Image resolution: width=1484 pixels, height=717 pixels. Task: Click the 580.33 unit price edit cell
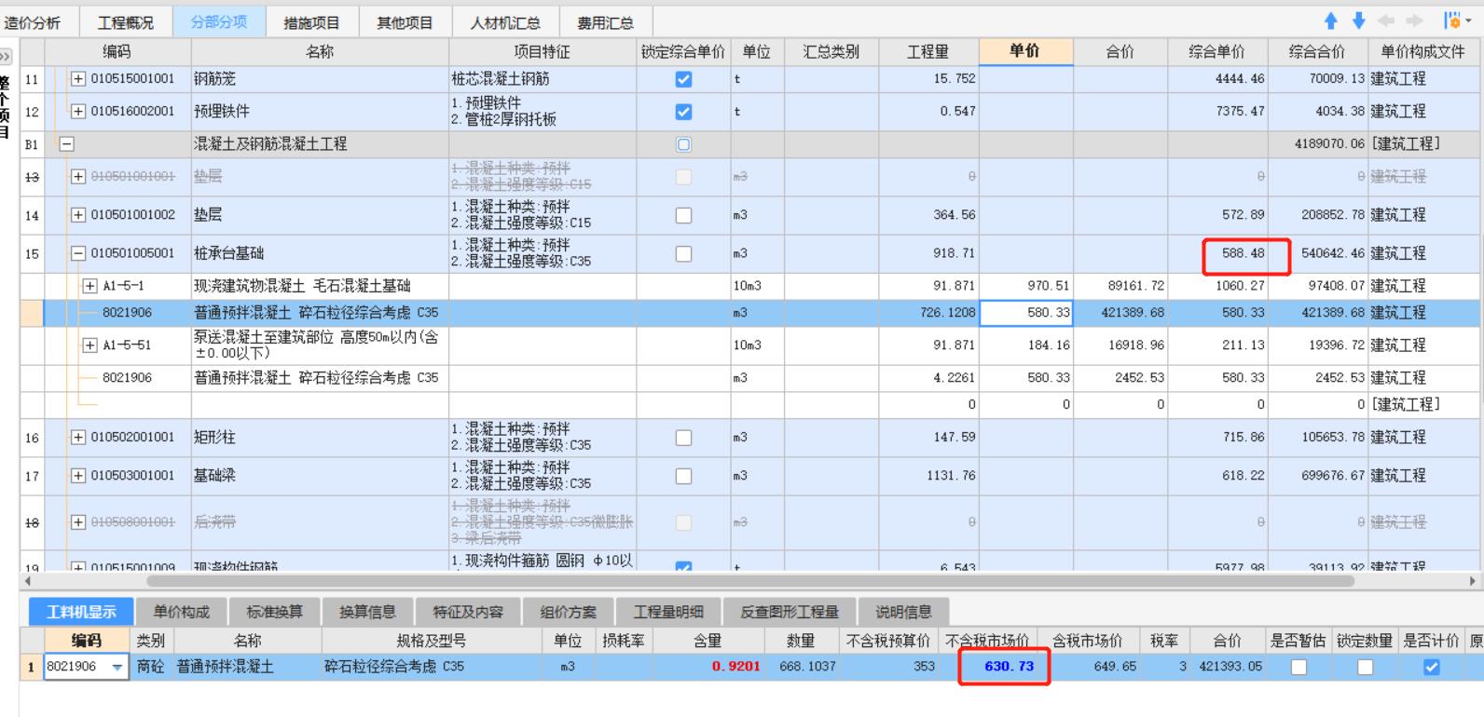tap(1025, 313)
